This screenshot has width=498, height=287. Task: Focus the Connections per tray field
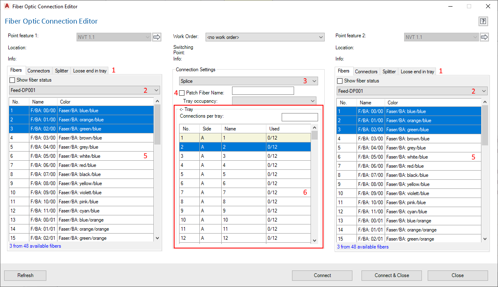[x=300, y=117]
